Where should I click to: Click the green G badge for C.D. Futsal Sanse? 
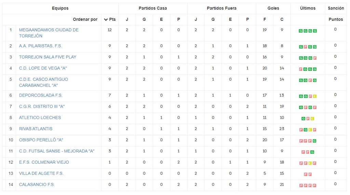point(312,152)
